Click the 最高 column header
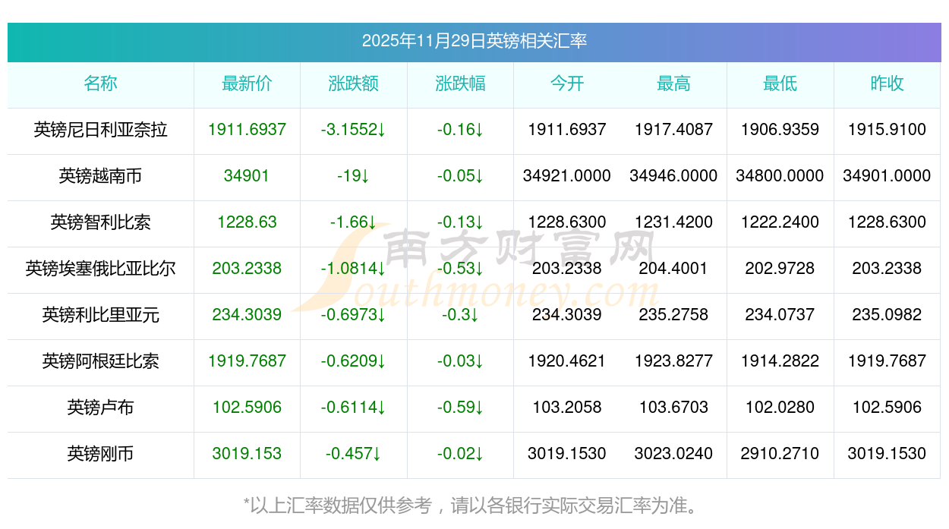949x529 pixels. coord(673,84)
